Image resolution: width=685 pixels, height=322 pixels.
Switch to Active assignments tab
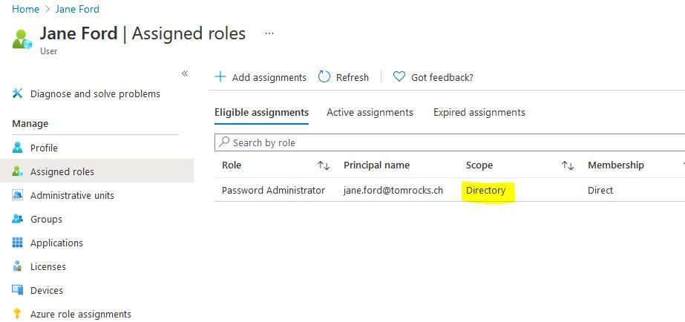point(370,113)
